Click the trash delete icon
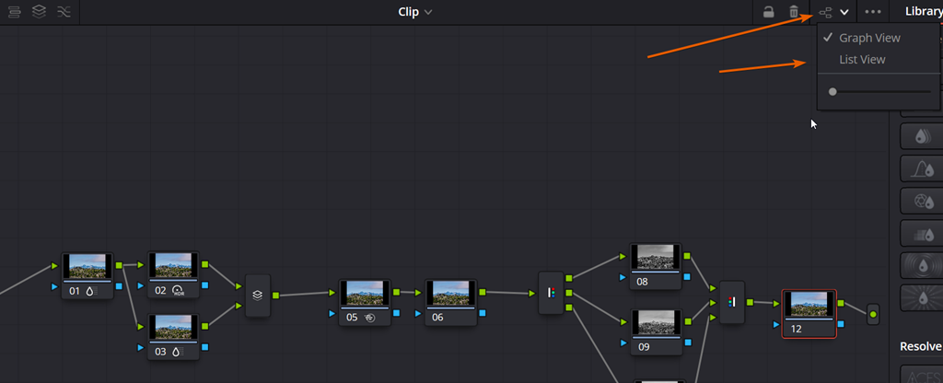 click(794, 12)
